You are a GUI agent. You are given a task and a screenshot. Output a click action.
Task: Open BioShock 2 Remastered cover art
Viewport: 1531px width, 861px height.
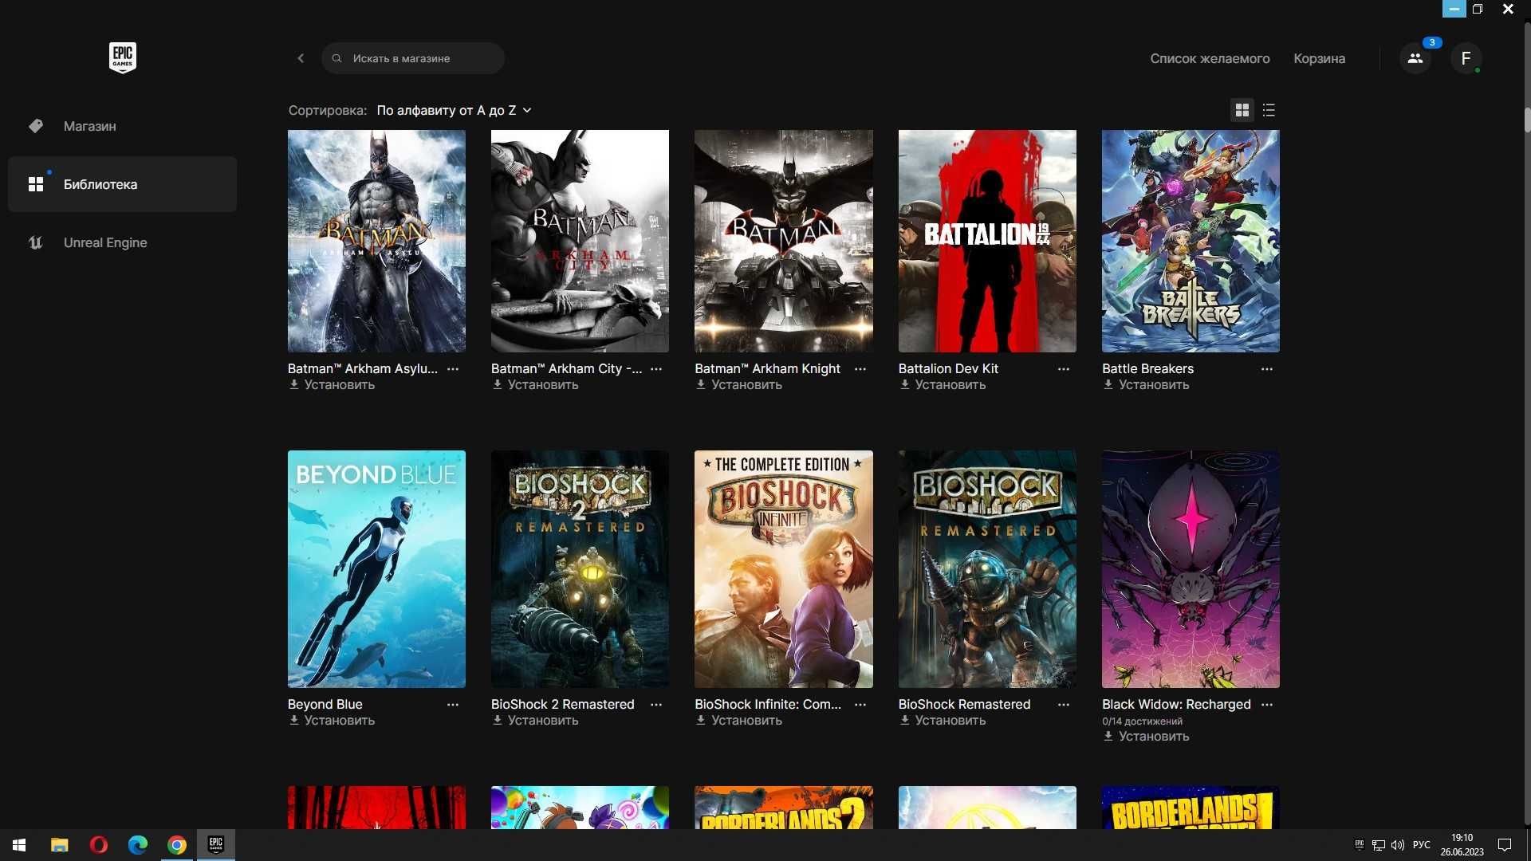click(580, 569)
